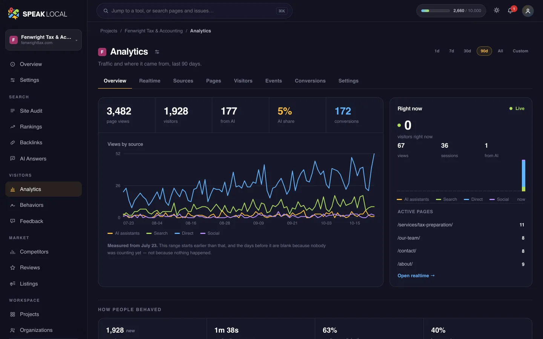Switch to the analytics Settings tab
Image resolution: width=543 pixels, height=339 pixels.
(348, 81)
